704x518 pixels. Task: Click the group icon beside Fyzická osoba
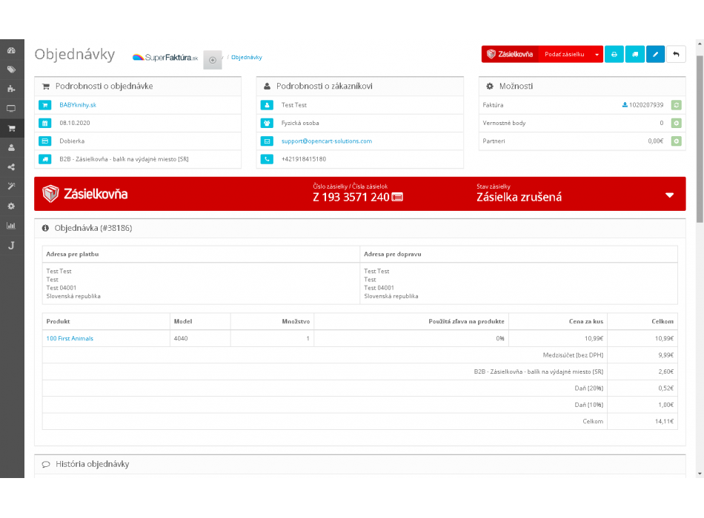click(x=267, y=123)
